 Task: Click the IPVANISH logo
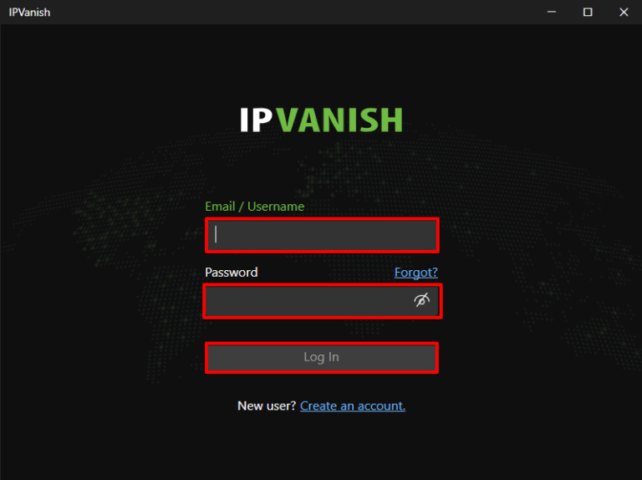click(321, 120)
